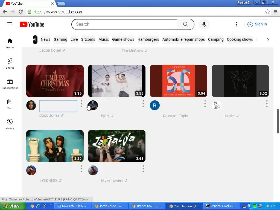Select the Cooking shows filter chip

(x=240, y=39)
